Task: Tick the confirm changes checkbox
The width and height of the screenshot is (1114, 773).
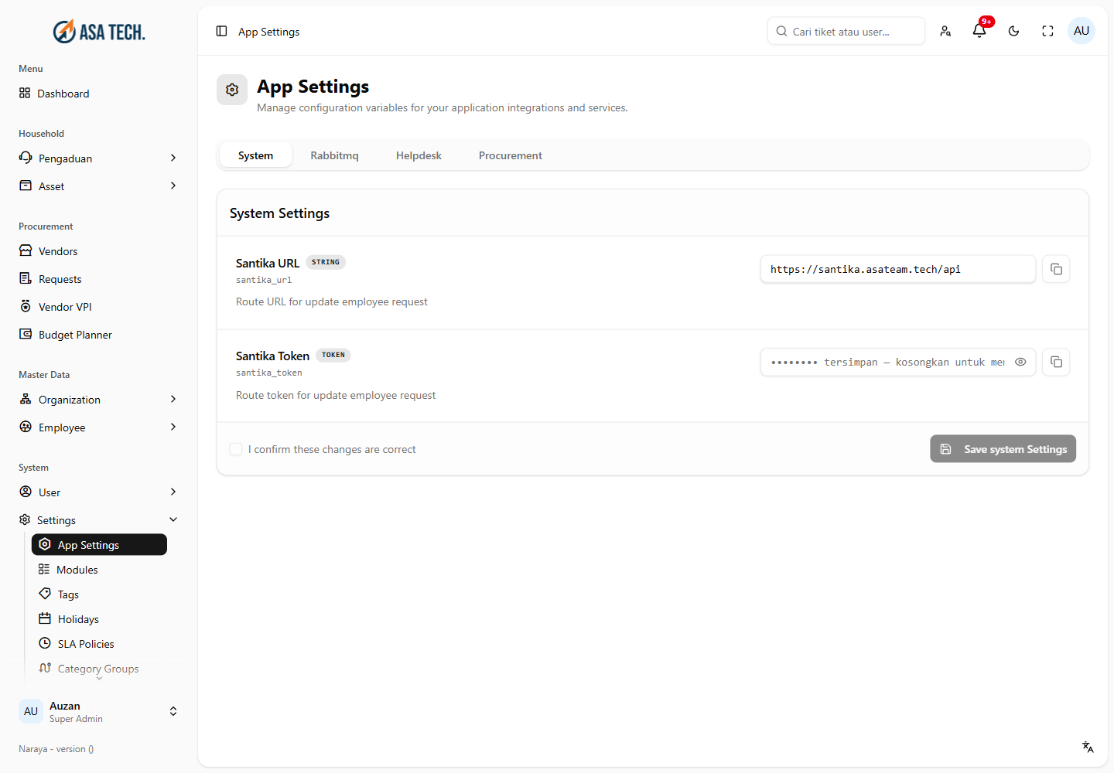Action: (x=236, y=449)
